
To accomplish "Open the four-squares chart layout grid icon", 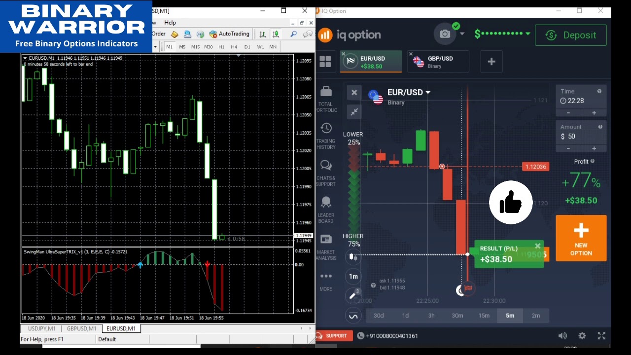I will pyautogui.click(x=325, y=62).
